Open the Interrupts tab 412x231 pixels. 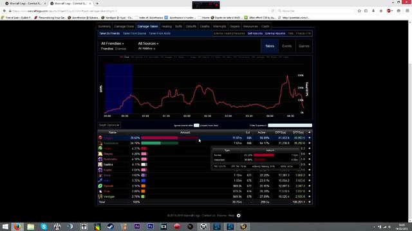click(220, 26)
